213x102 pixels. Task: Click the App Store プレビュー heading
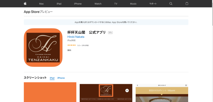click(38, 12)
